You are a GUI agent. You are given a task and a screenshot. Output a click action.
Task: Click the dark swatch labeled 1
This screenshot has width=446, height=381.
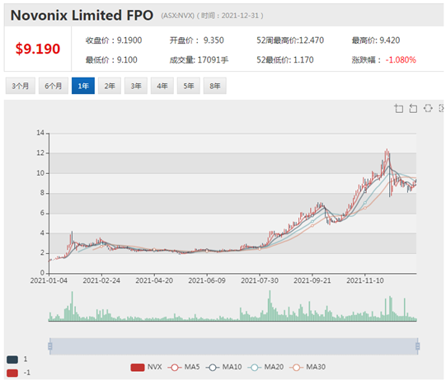coord(12,360)
